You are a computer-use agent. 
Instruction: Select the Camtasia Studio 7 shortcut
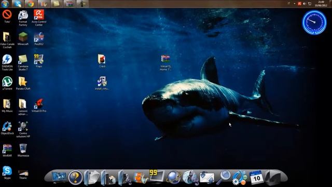pos(23,62)
